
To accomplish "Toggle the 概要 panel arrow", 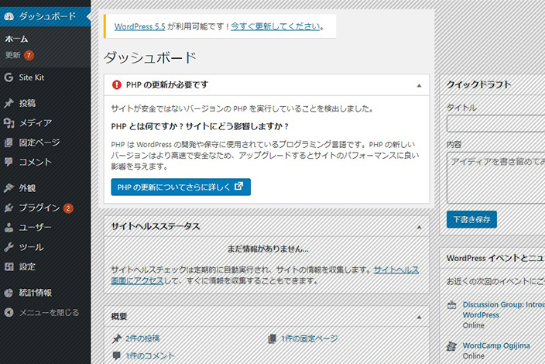I will (419, 317).
